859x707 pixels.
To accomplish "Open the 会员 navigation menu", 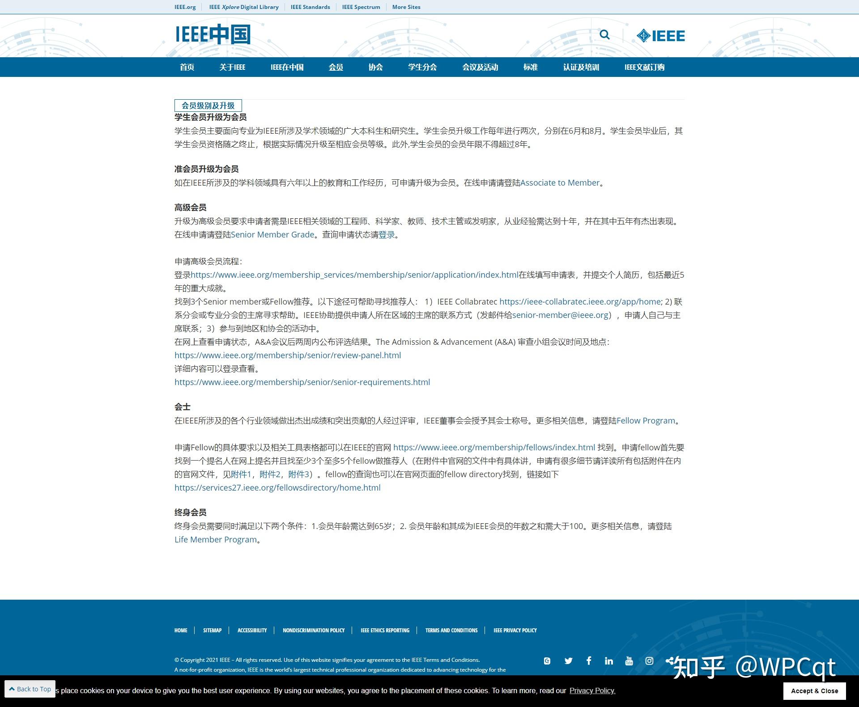I will (336, 67).
